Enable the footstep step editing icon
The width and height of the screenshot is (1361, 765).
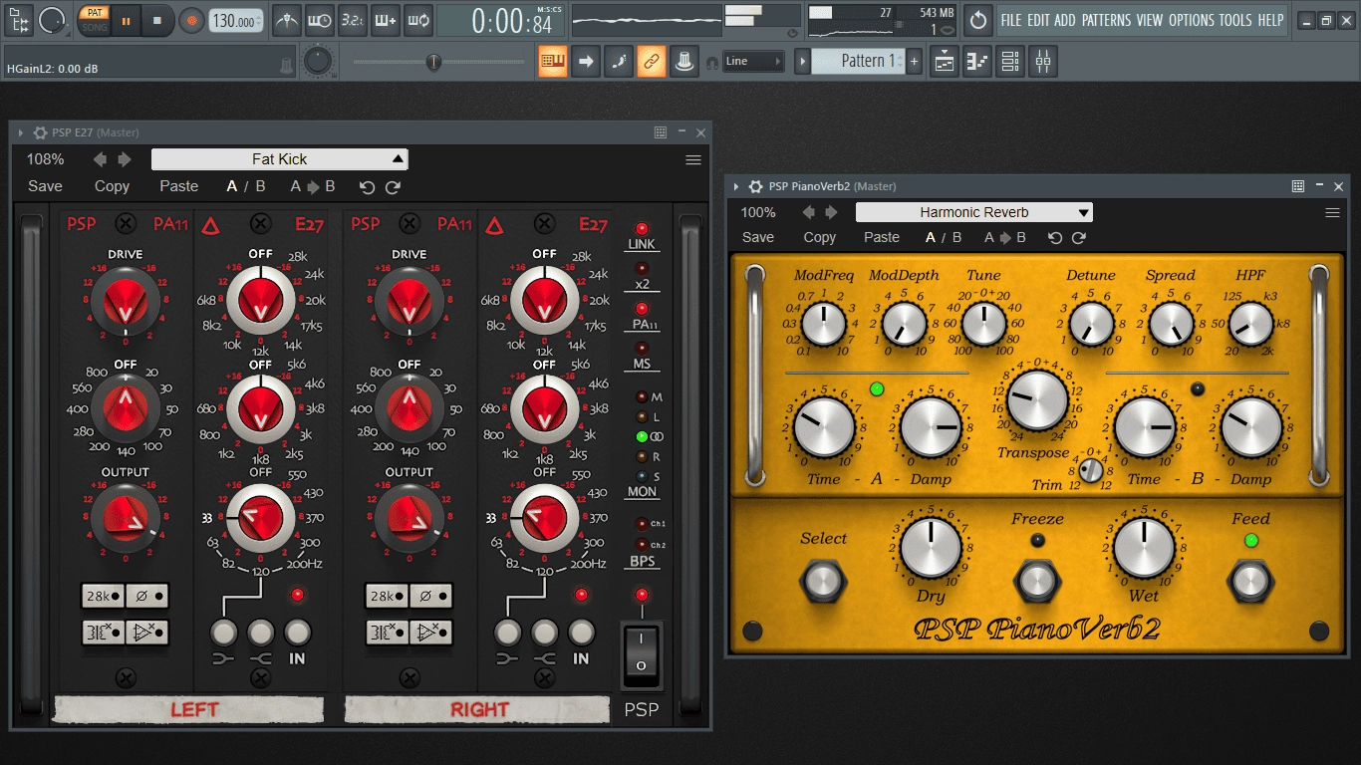coord(619,62)
